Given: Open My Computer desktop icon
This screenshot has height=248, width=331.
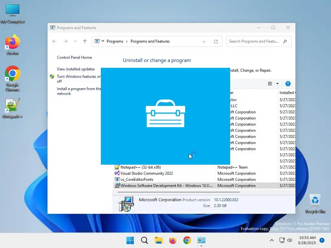Looking at the screenshot, I should pos(13,14).
